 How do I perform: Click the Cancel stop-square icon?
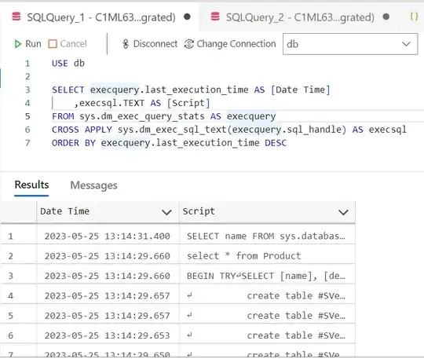coord(53,44)
